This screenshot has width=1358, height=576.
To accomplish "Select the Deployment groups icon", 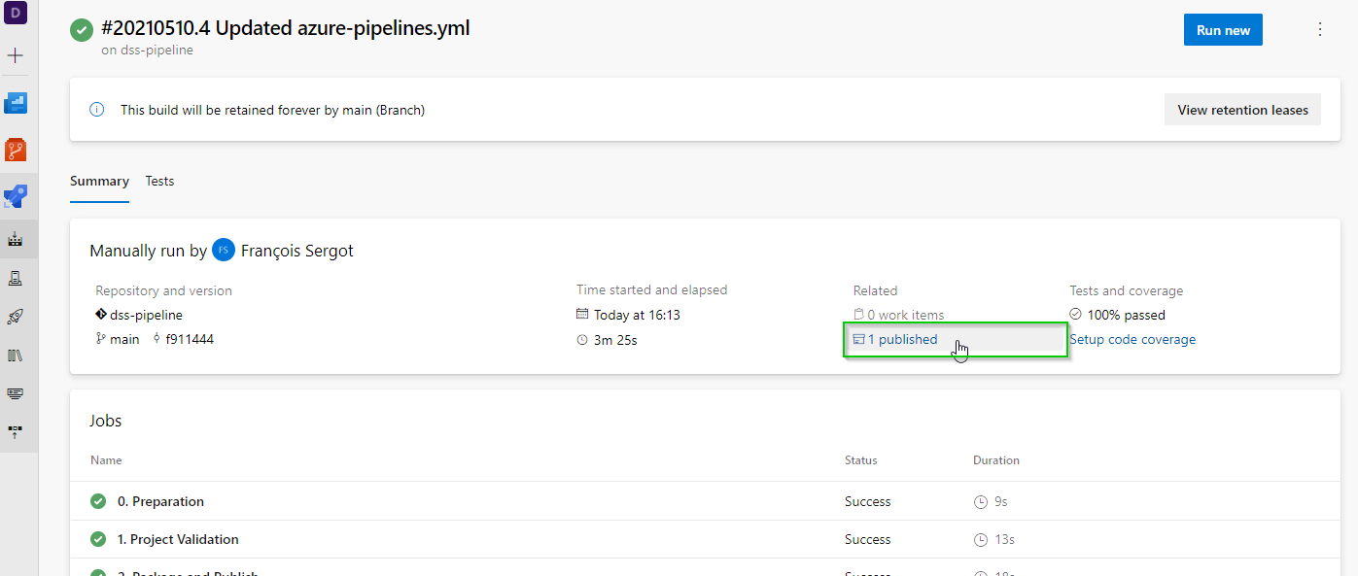I will (x=16, y=431).
